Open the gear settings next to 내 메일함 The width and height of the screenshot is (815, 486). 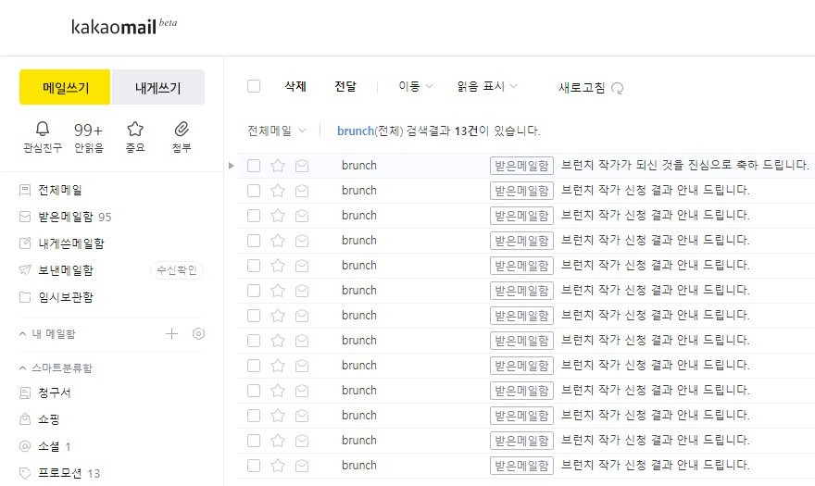pos(198,333)
